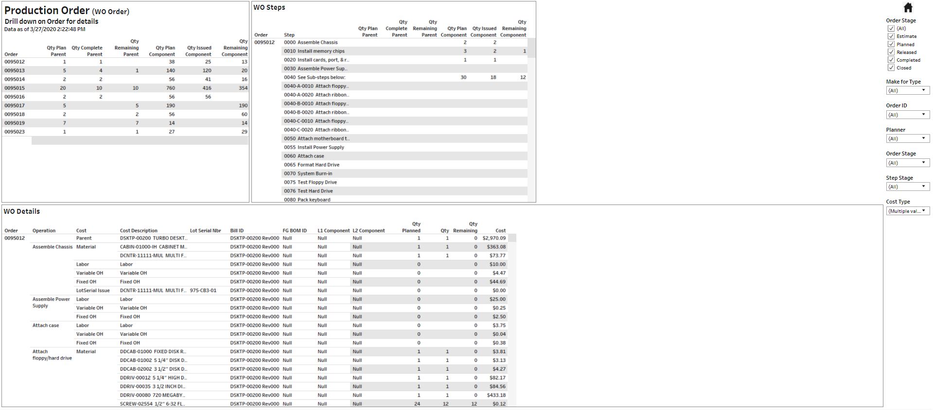
Task: Open the Step Stage dropdown
Action: click(x=908, y=187)
